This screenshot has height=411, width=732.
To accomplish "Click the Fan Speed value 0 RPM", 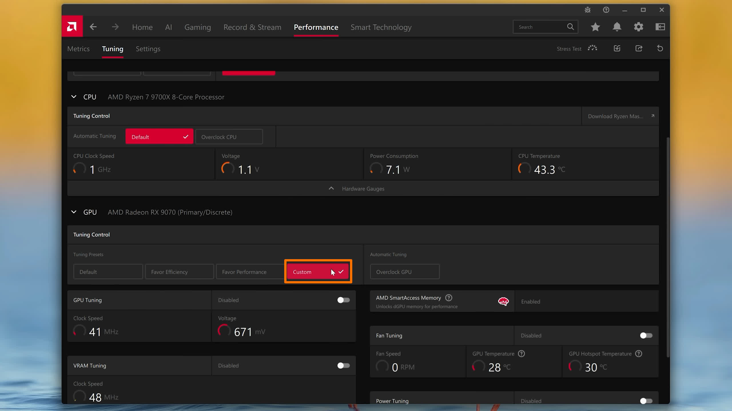I will coord(403,367).
